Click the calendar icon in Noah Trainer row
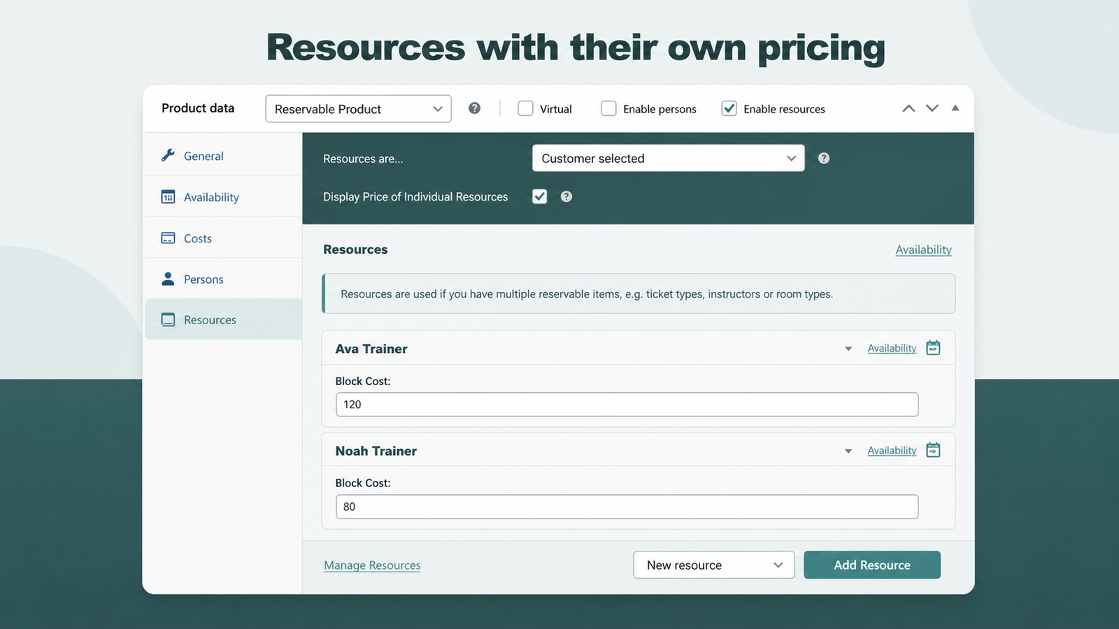Image resolution: width=1119 pixels, height=629 pixels. [933, 450]
